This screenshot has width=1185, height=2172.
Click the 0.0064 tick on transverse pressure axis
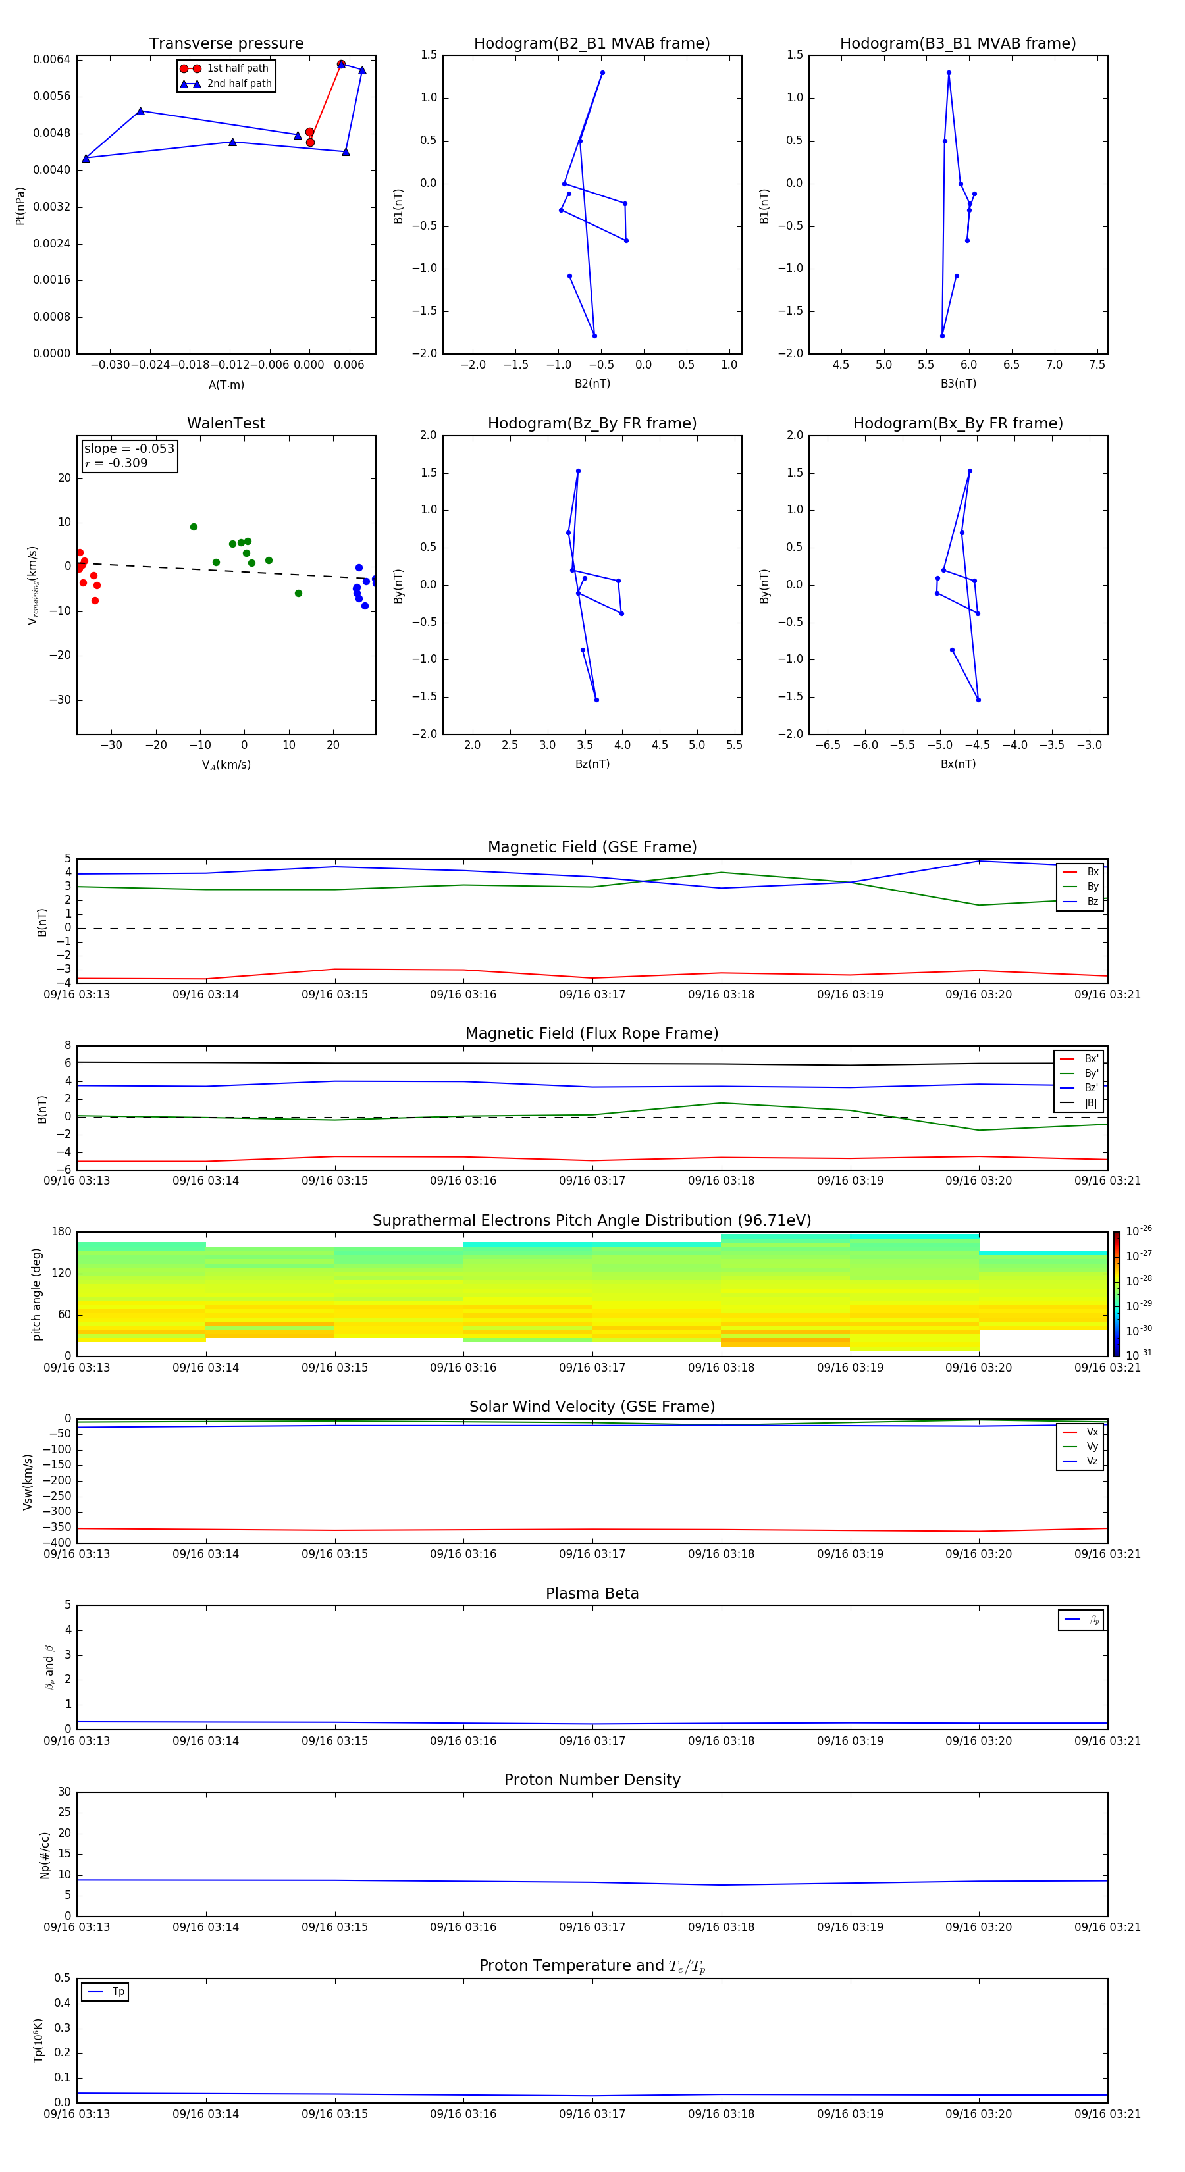click(x=51, y=59)
